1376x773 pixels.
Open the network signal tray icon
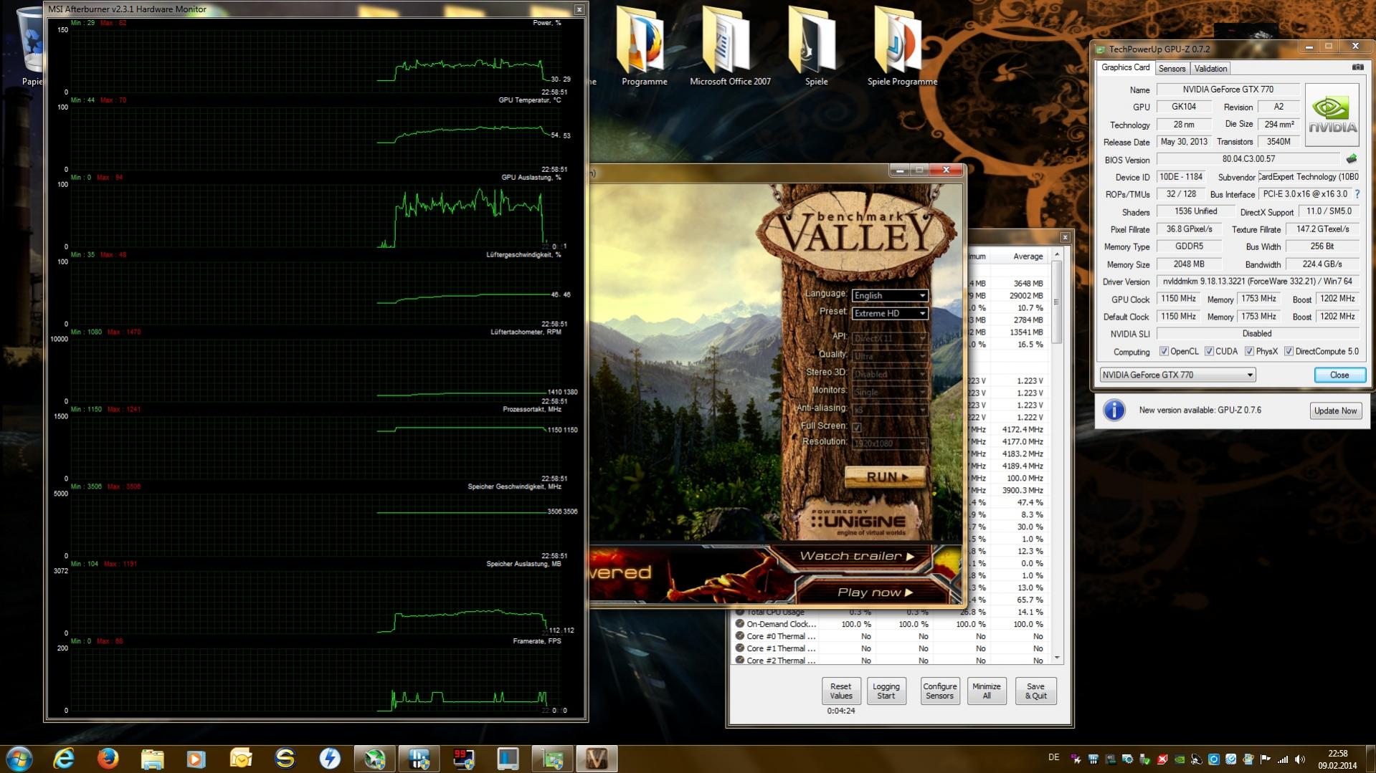pos(1283,759)
